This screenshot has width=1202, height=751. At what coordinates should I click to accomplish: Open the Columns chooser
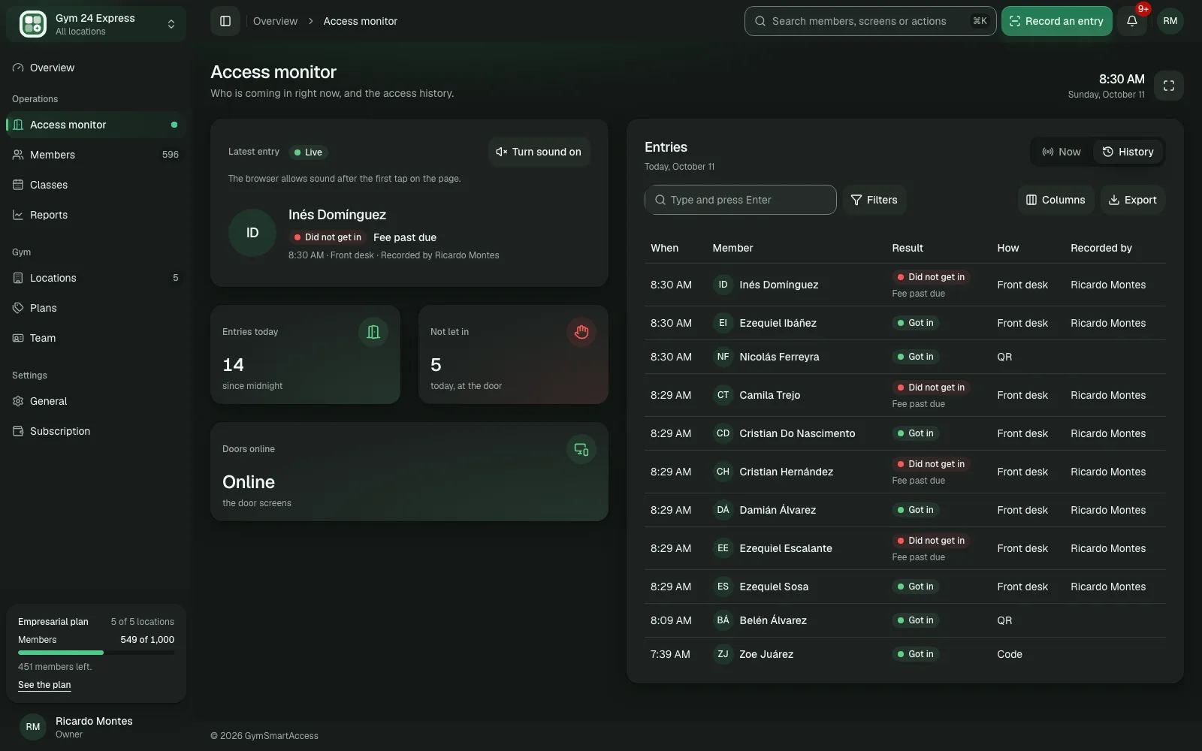coord(1056,200)
